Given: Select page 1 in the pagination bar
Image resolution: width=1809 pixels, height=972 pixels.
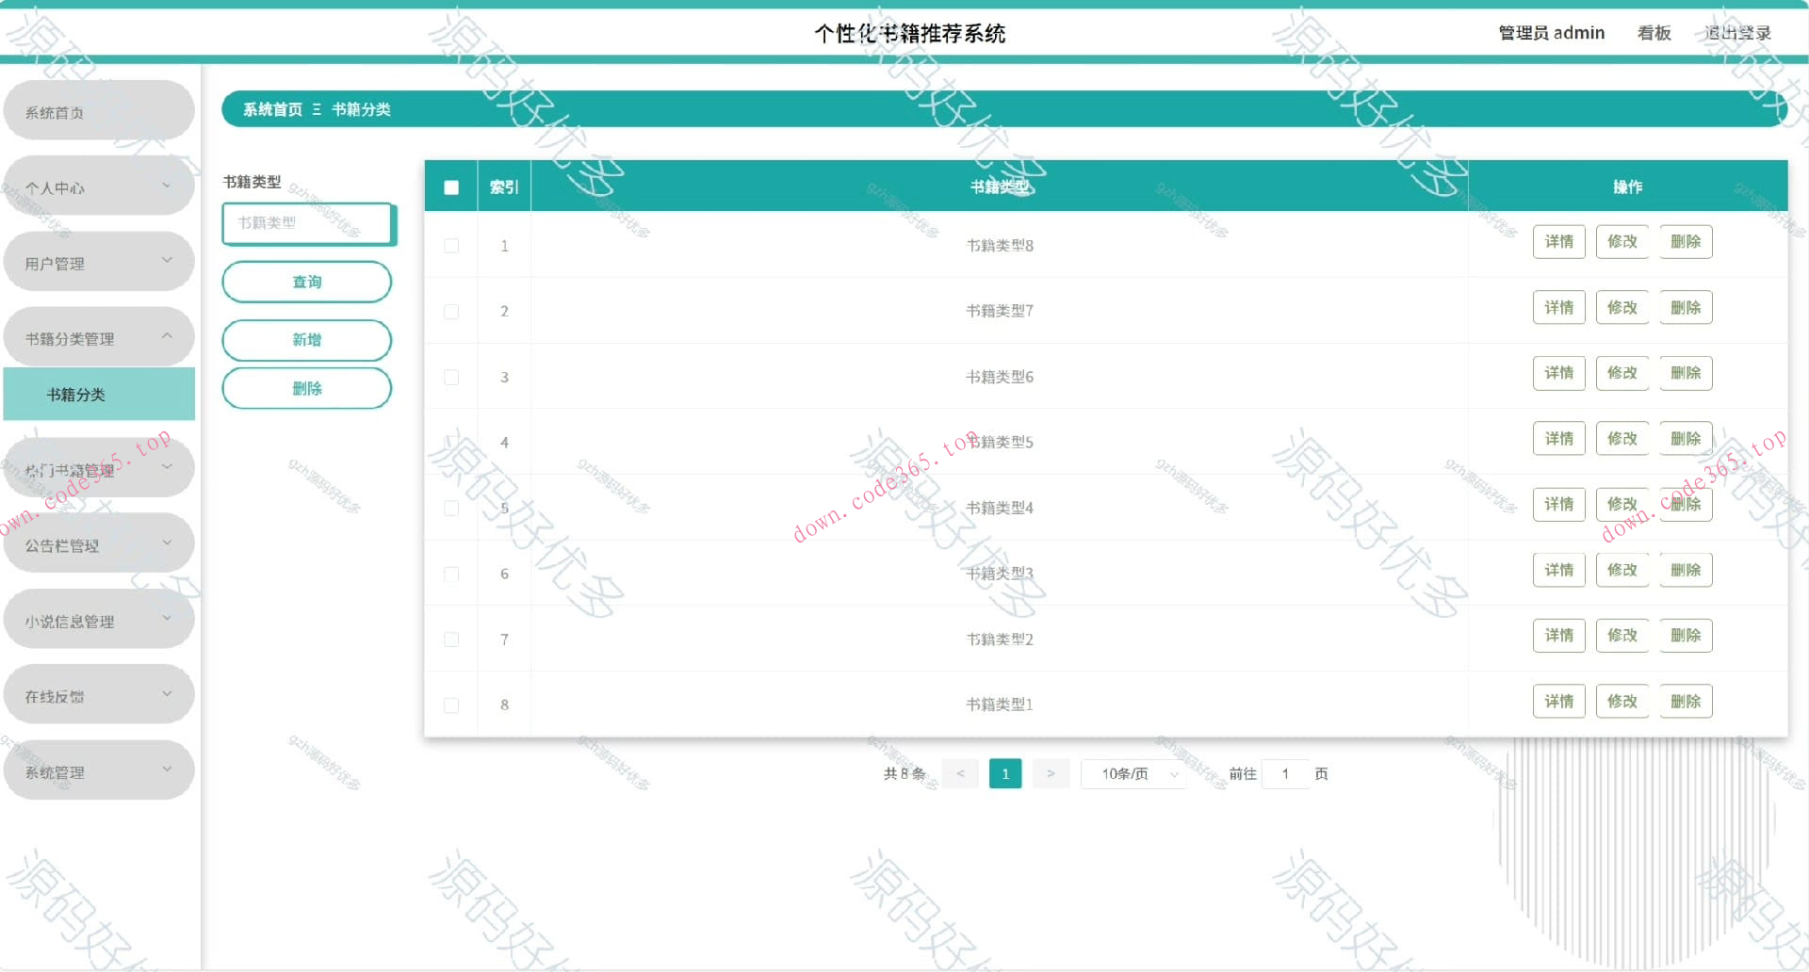Looking at the screenshot, I should pyautogui.click(x=1005, y=773).
